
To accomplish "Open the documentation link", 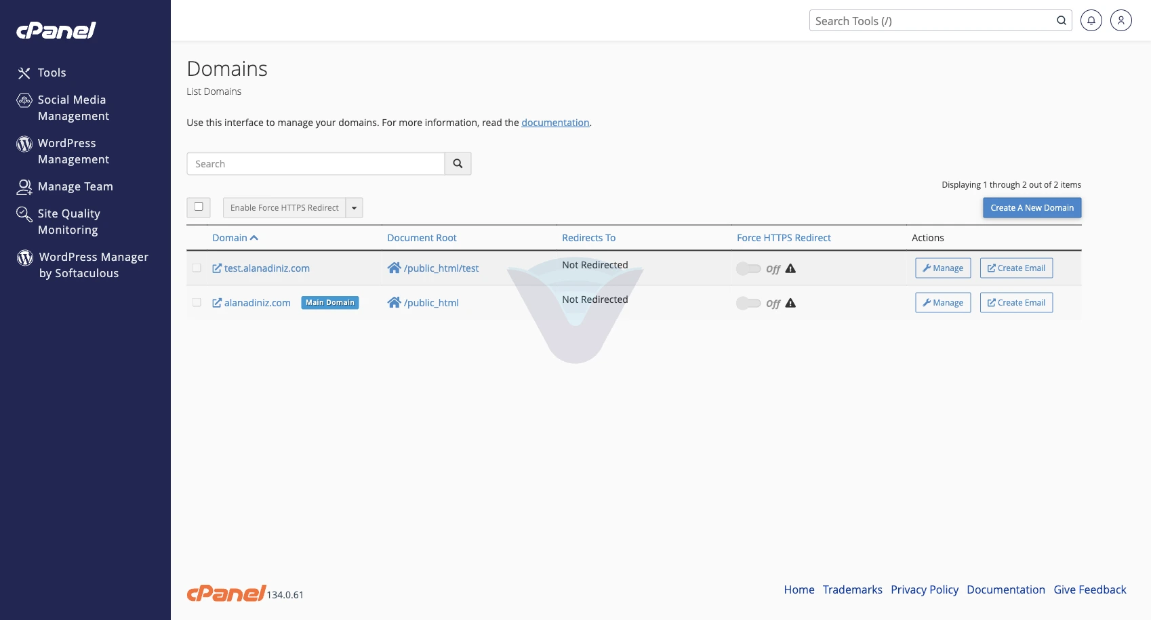I will pyautogui.click(x=555, y=123).
